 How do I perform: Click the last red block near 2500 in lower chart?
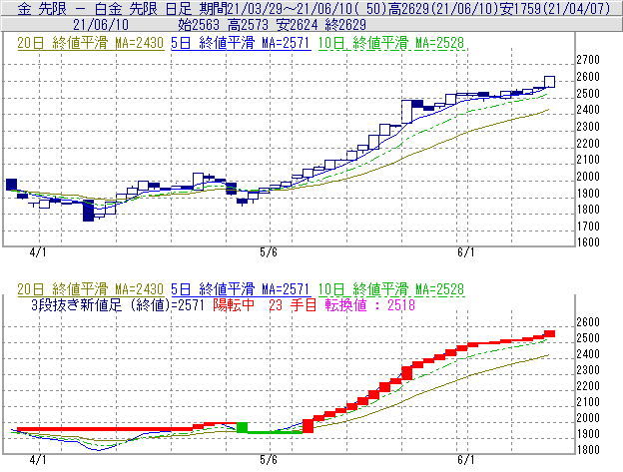pyautogui.click(x=549, y=334)
